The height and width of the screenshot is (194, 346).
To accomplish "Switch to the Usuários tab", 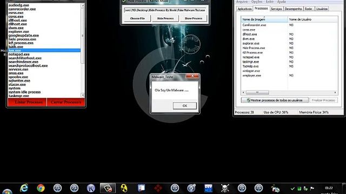I will (x=322, y=9).
